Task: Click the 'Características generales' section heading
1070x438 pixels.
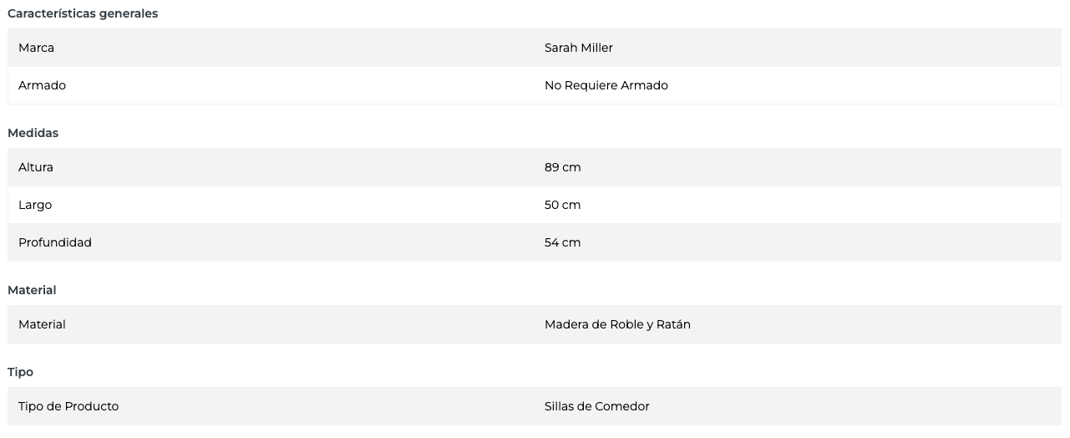Action: (x=83, y=13)
